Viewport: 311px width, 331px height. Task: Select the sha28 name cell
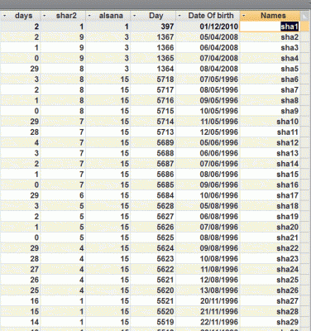(x=270, y=311)
